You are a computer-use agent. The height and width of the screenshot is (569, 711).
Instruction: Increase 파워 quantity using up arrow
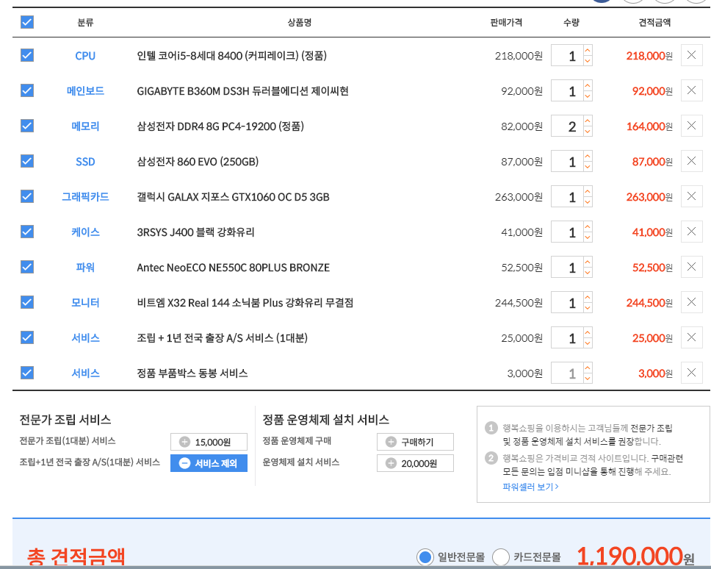pyautogui.click(x=588, y=262)
